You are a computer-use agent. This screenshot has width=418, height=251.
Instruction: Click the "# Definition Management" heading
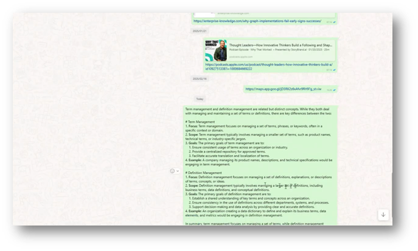pos(203,173)
